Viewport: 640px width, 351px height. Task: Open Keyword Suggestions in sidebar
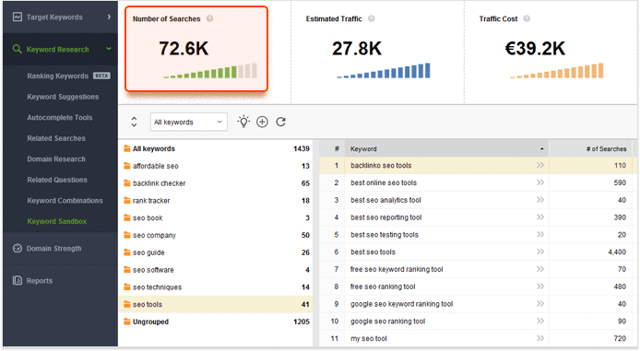(x=63, y=97)
